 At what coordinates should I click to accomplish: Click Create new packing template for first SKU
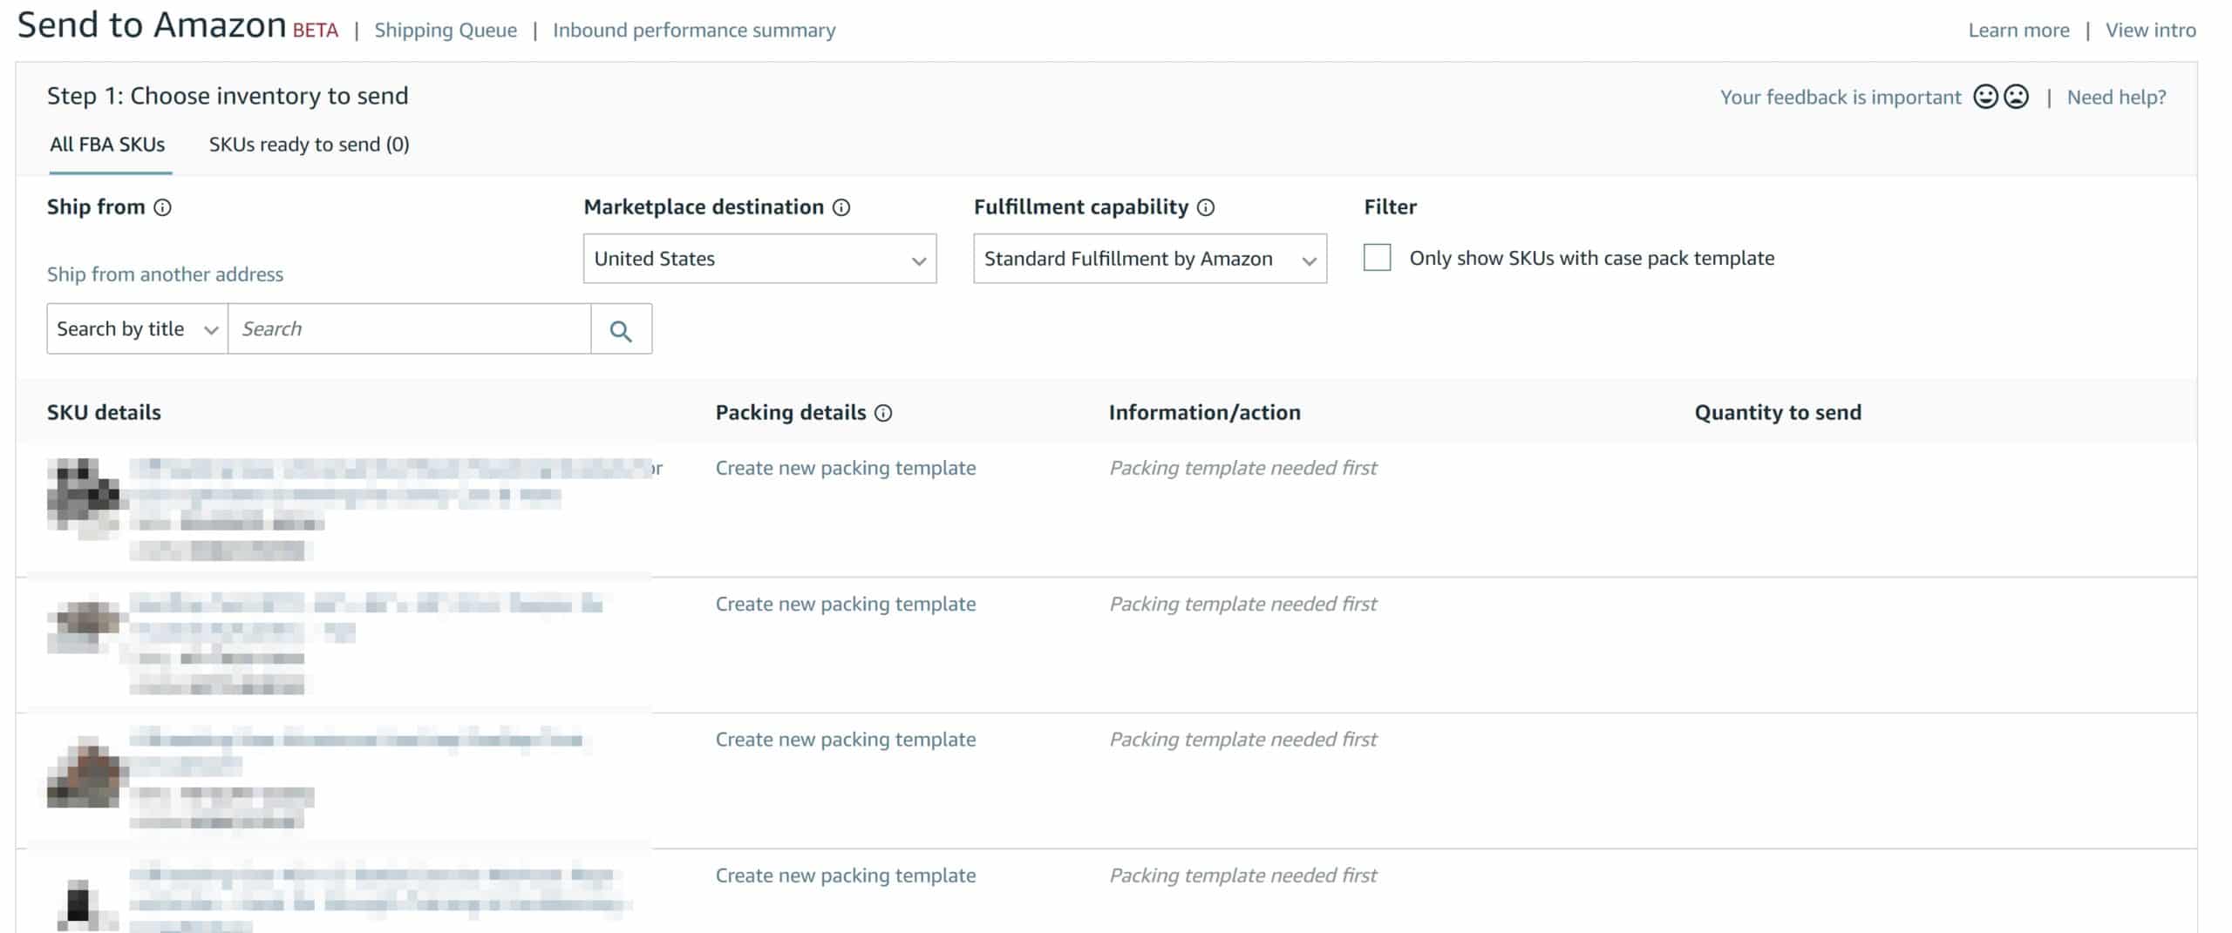point(846,468)
